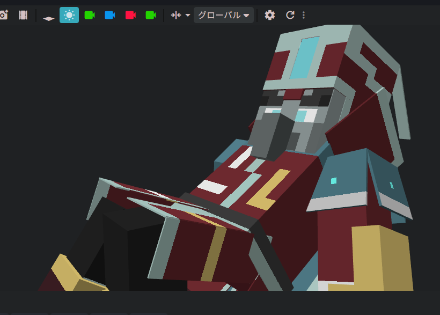Click the green camera icon after the red camera
This screenshot has height=315, width=440.
(x=151, y=15)
